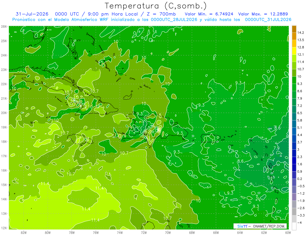The width and height of the screenshot is (306, 236).
Task: Click the longitude axis label "66W"
Action: coord(216,232)
